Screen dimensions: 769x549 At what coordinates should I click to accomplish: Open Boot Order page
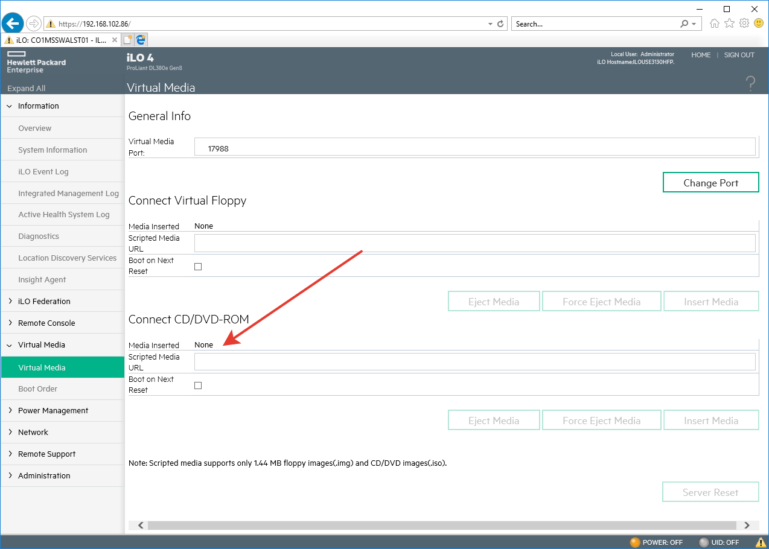click(38, 389)
